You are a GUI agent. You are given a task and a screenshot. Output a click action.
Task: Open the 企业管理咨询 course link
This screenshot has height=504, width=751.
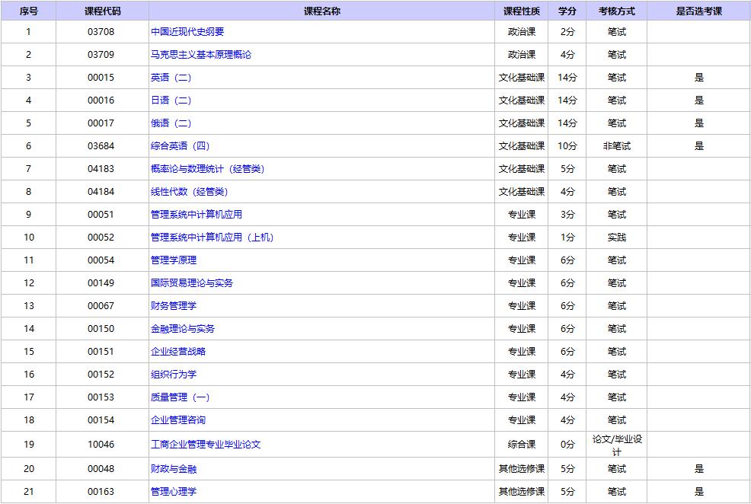tap(178, 419)
